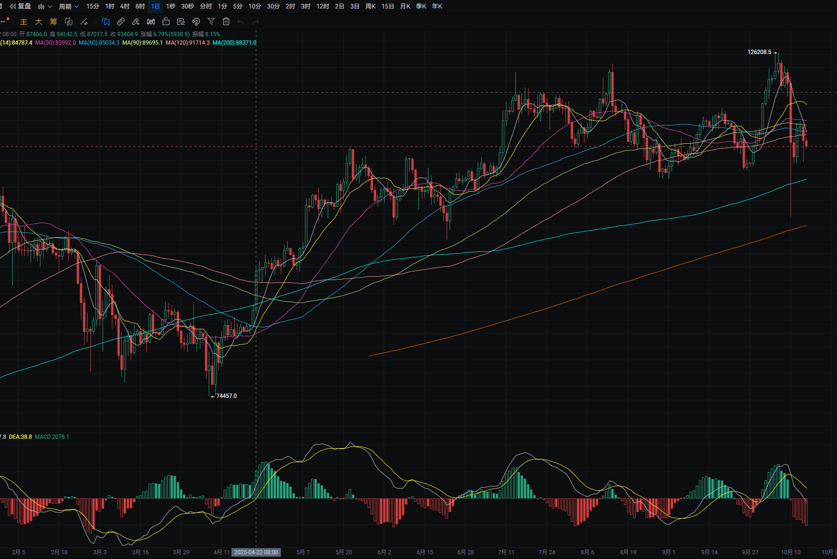Select the ruler measurement tool

tap(121, 22)
